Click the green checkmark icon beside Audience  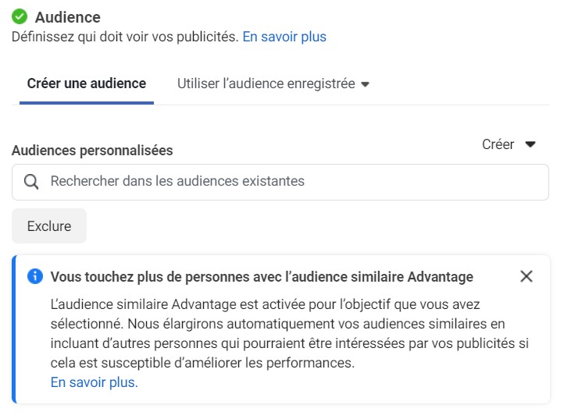tap(20, 16)
